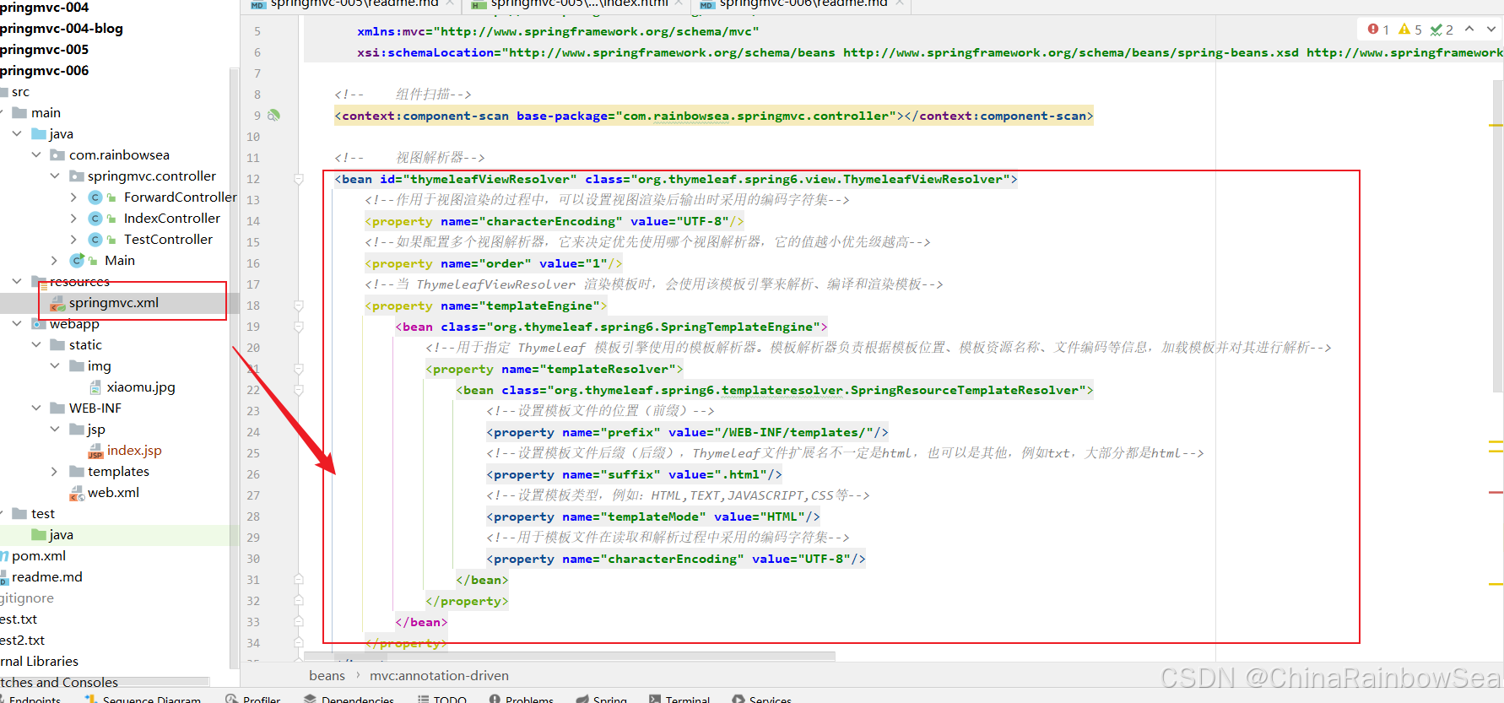Toggle fold end marker at line 33

[x=299, y=622]
